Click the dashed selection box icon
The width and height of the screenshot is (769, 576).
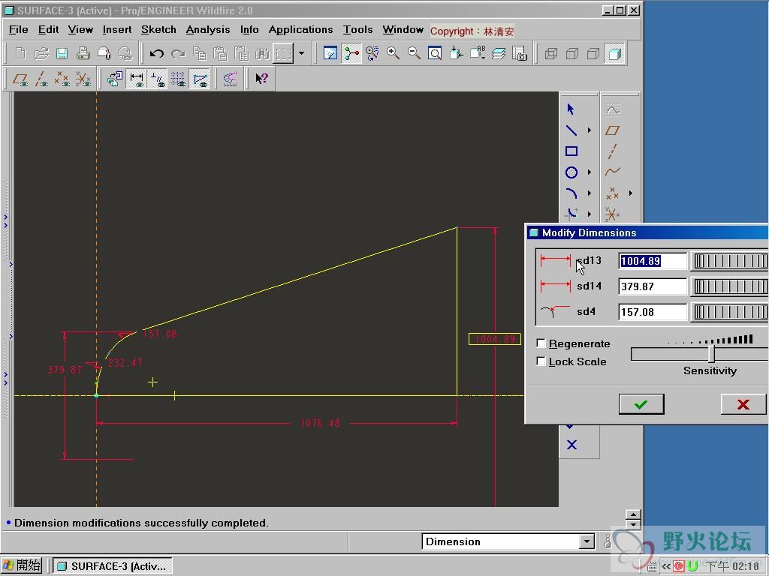(283, 53)
